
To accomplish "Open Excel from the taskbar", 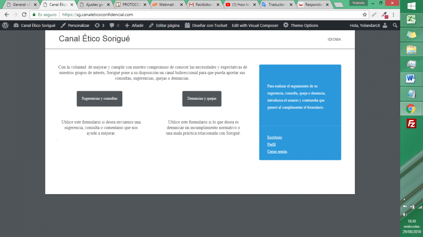I will (x=411, y=20).
